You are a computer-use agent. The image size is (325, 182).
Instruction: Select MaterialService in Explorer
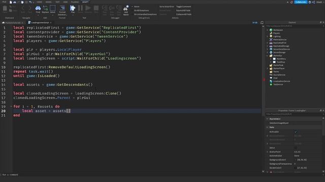(280, 39)
